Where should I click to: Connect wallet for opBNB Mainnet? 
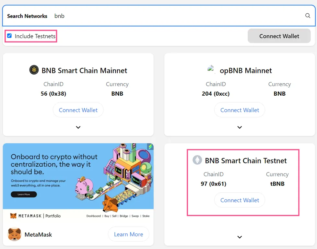[240, 110]
